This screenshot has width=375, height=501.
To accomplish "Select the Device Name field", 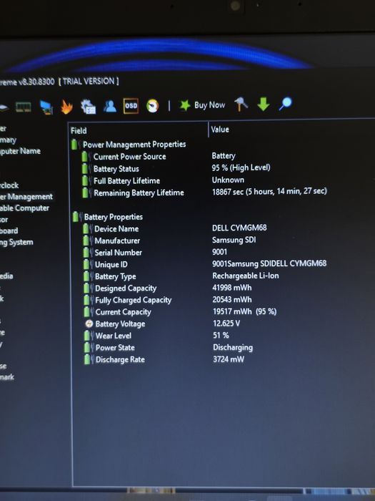I will point(116,229).
